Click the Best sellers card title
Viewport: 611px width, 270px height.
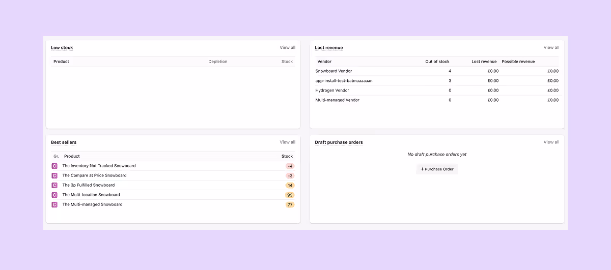[64, 142]
